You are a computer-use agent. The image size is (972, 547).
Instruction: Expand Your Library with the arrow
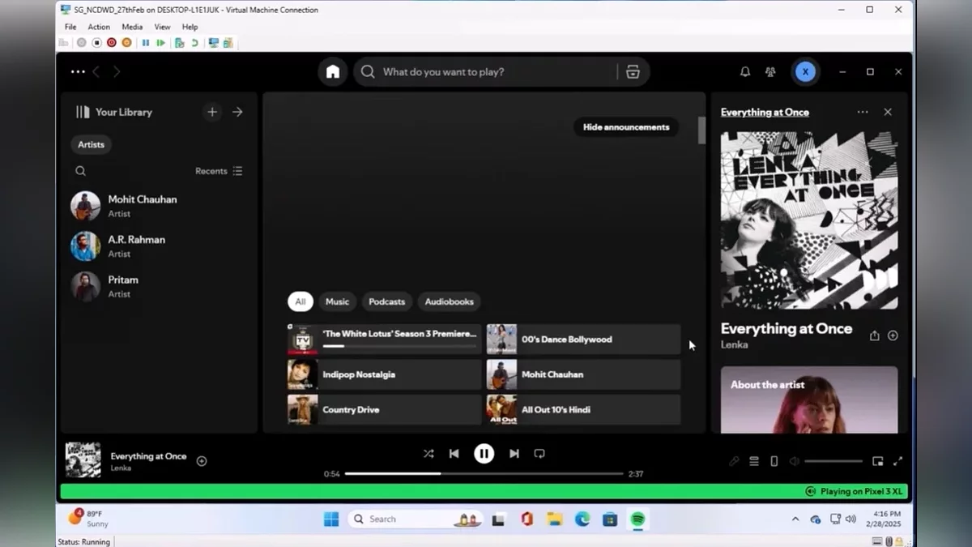[x=237, y=112]
